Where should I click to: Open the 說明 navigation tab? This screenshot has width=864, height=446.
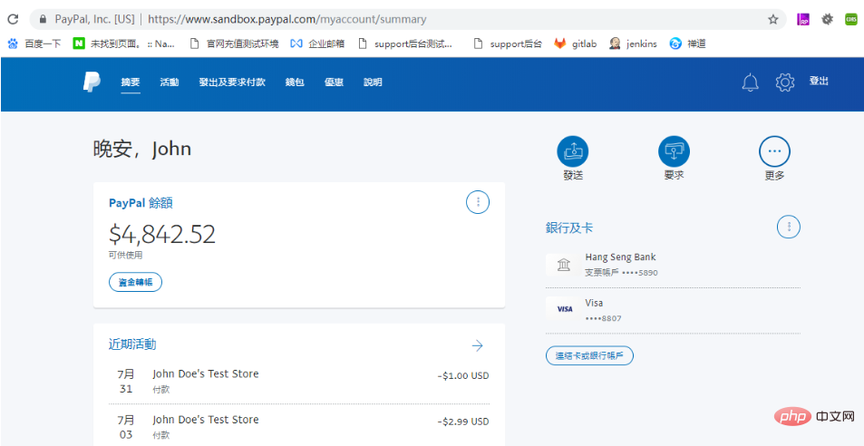click(x=373, y=82)
